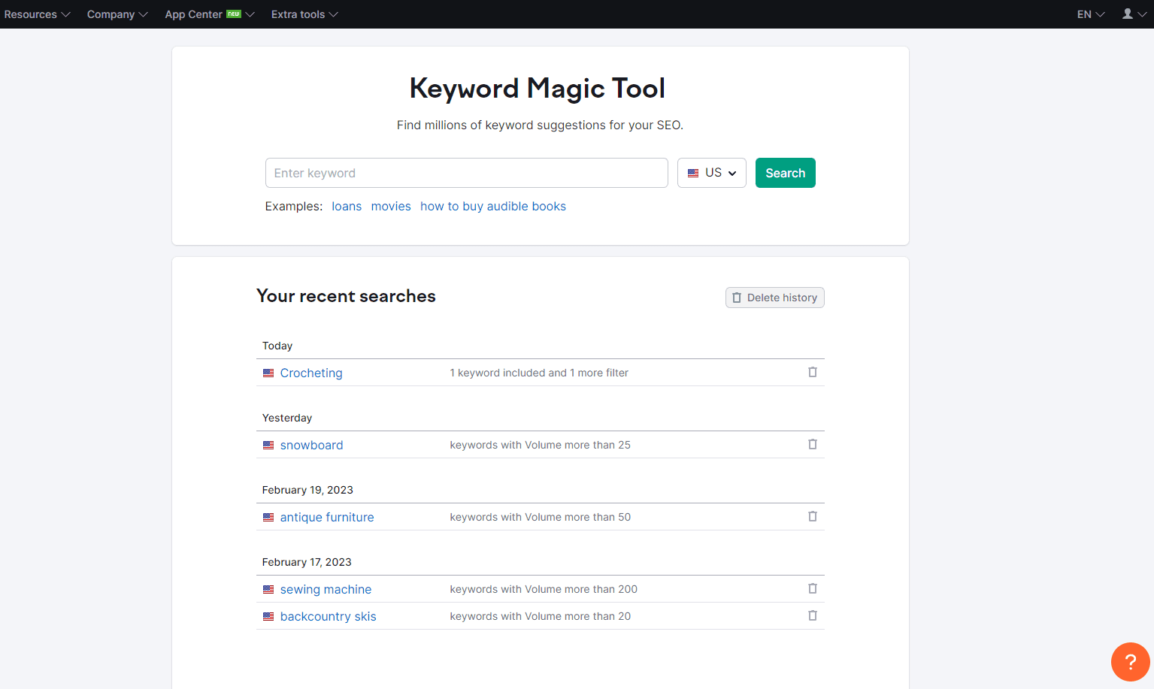Viewport: 1154px width, 689px height.
Task: Click the US flag beside Crocheting entry
Action: coord(268,372)
